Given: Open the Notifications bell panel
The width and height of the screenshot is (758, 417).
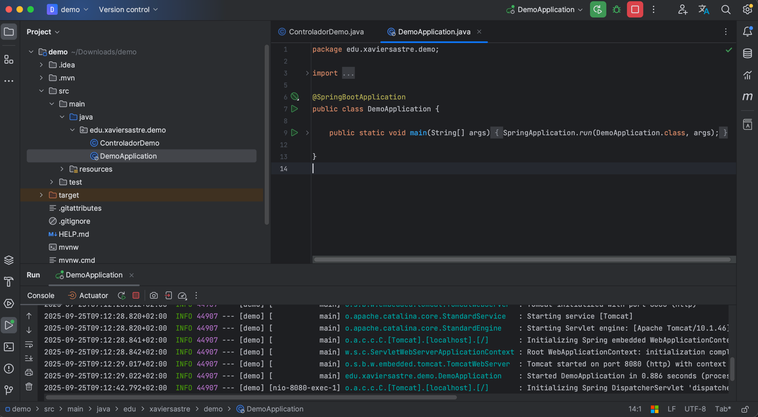Looking at the screenshot, I should pos(748,31).
